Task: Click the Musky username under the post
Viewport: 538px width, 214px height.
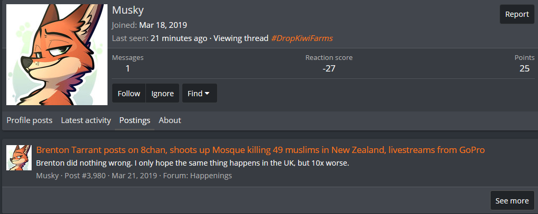Action: (47, 176)
